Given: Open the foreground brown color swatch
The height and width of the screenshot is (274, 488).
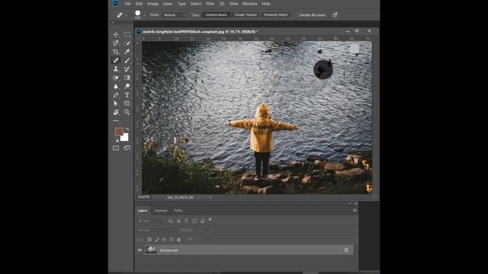Looking at the screenshot, I should click(119, 132).
